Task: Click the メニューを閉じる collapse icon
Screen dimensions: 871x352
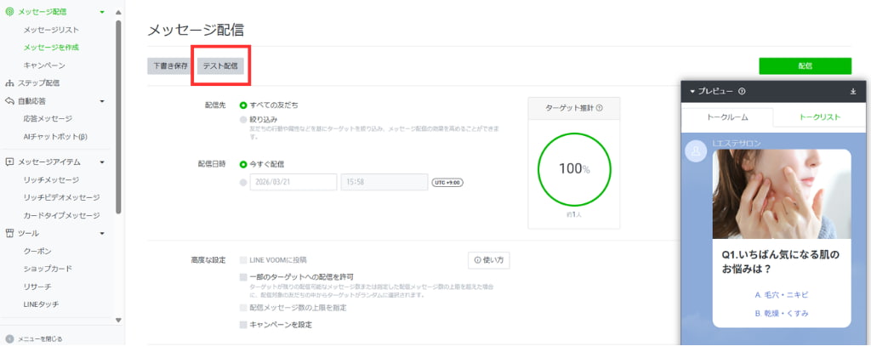Action: [9, 338]
